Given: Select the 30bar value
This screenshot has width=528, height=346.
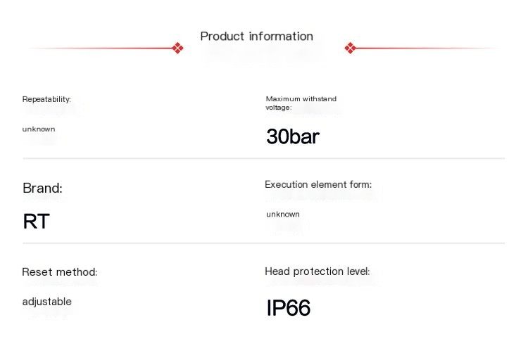Looking at the screenshot, I should (293, 136).
